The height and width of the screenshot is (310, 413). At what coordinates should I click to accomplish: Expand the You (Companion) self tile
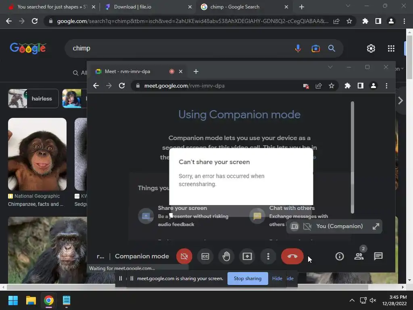[376, 226]
